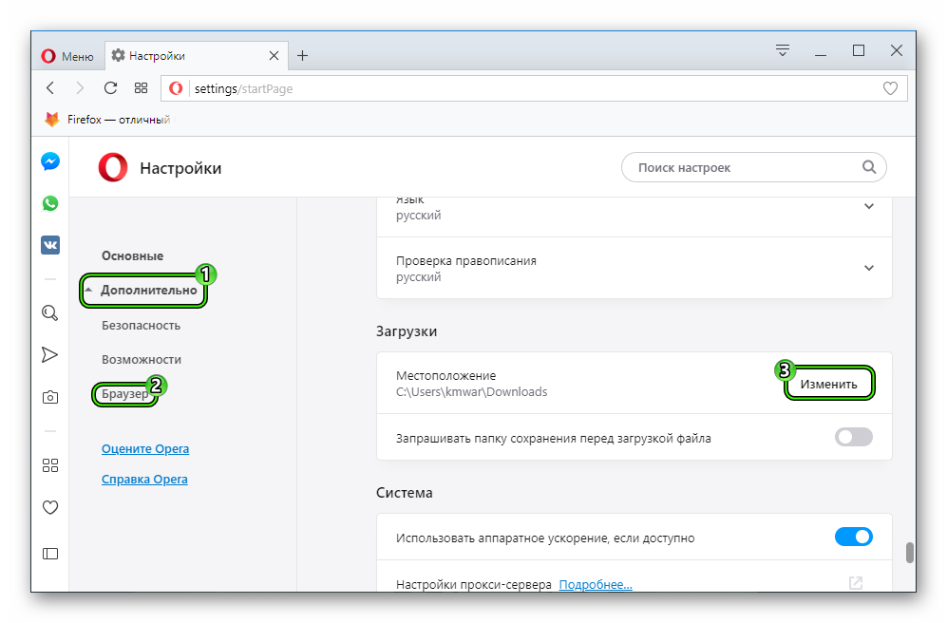Open the Меню Opera menu

(67, 56)
